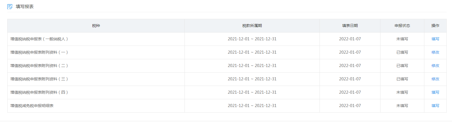Click the 填写报表 form icon
Screen dimensions: 452x134
[10, 7]
